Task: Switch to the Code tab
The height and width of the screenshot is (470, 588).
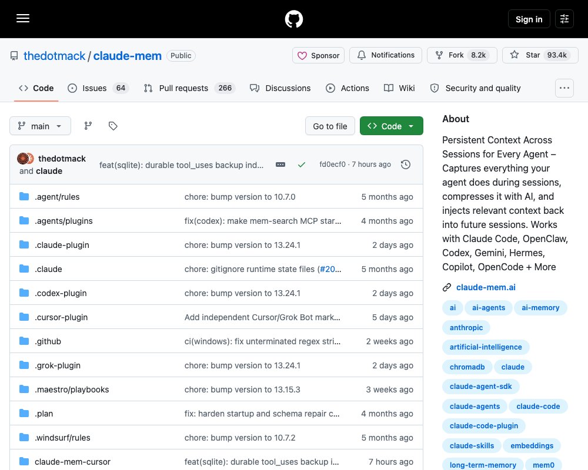Action: click(x=36, y=88)
